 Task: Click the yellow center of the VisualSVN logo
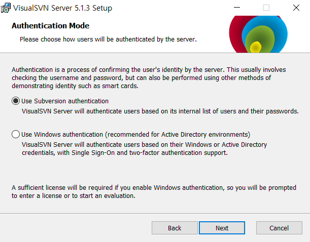(255, 48)
